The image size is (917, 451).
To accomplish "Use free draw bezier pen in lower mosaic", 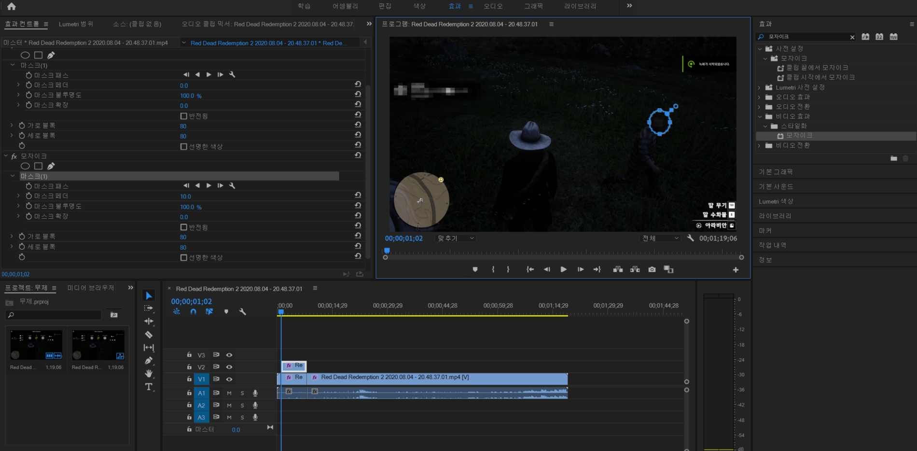I will (x=51, y=166).
